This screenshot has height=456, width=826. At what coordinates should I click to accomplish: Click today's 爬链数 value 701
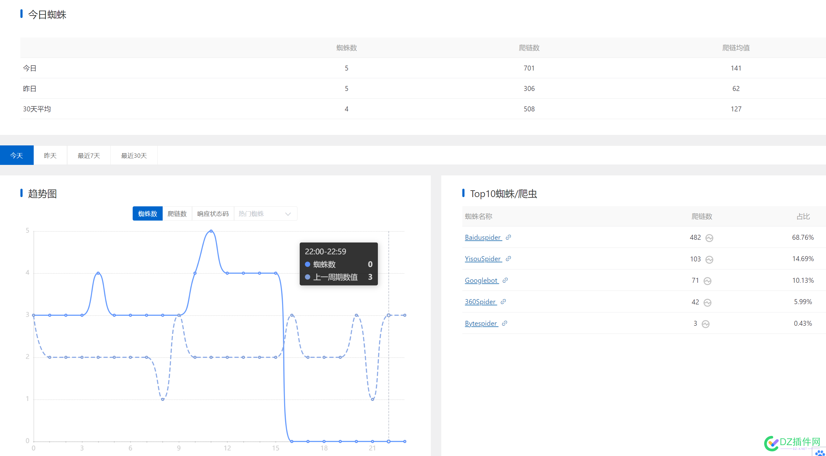click(x=529, y=68)
